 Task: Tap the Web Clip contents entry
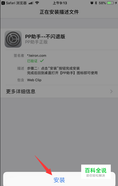pos(34,80)
